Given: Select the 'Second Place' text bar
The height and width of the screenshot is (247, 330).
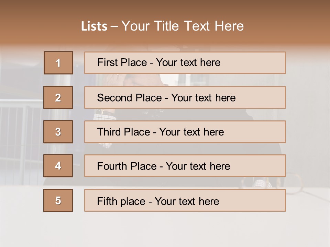Looking at the screenshot, I should click(x=185, y=97).
